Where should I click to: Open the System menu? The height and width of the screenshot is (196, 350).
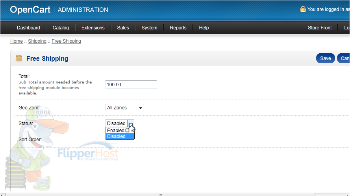click(149, 28)
